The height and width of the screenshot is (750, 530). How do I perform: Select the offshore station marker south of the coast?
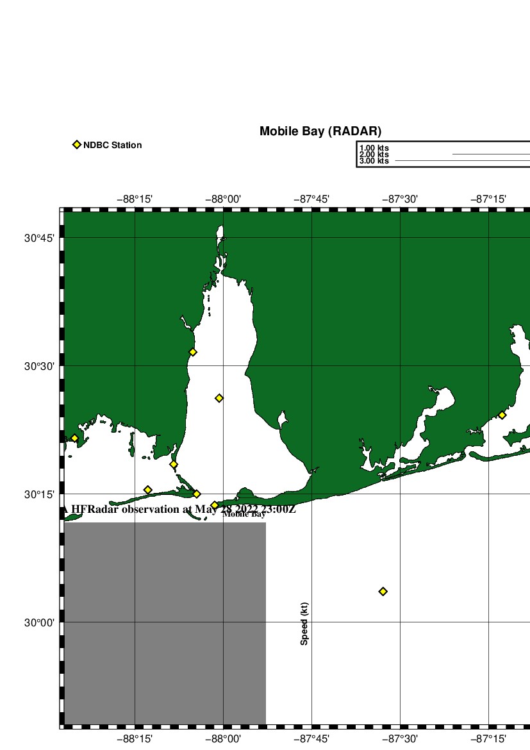[383, 591]
